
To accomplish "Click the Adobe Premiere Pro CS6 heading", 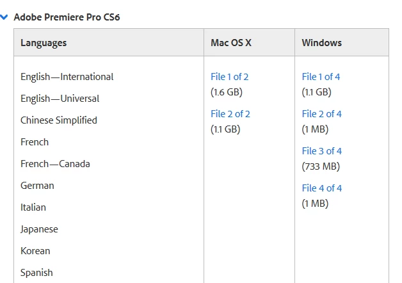I will [67, 17].
